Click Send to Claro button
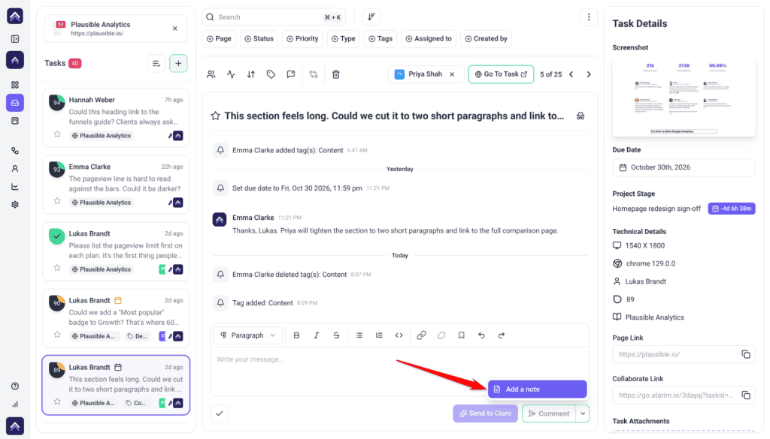 click(x=485, y=413)
